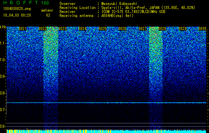Click the 0029 time marker
The image size is (209, 133).
click(182, 29)
